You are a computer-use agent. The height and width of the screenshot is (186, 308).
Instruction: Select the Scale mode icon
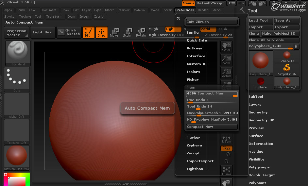click(127, 32)
